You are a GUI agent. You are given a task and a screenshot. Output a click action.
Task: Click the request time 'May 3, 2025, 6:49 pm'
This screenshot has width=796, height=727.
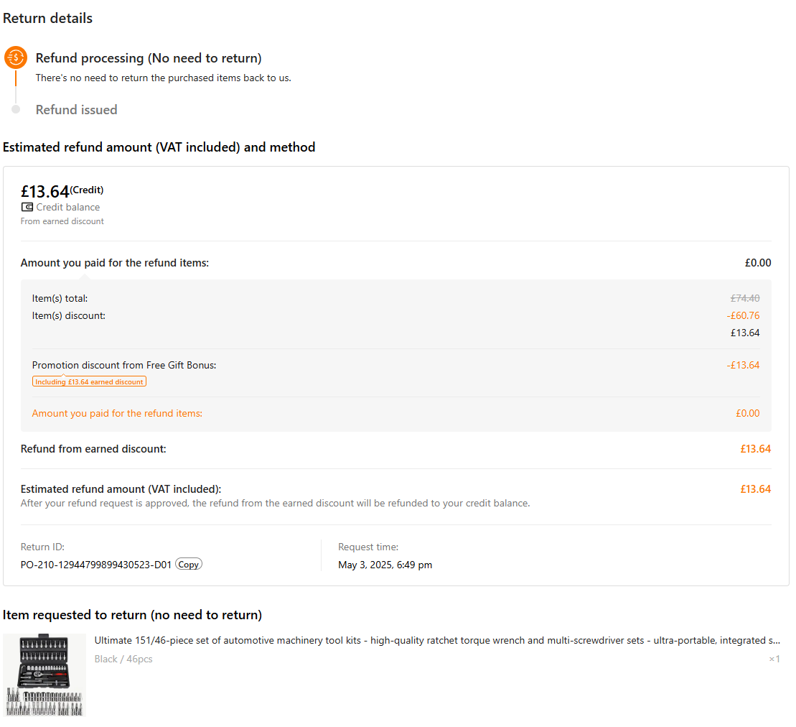pos(385,565)
